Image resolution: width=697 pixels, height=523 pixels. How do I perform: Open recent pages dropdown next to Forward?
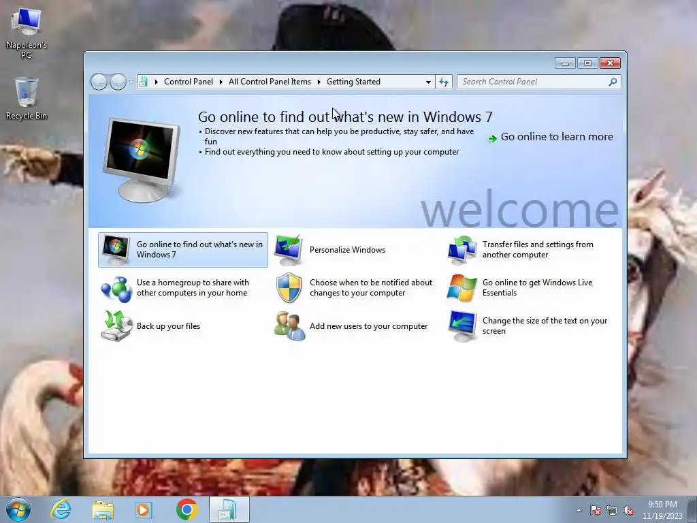click(131, 82)
